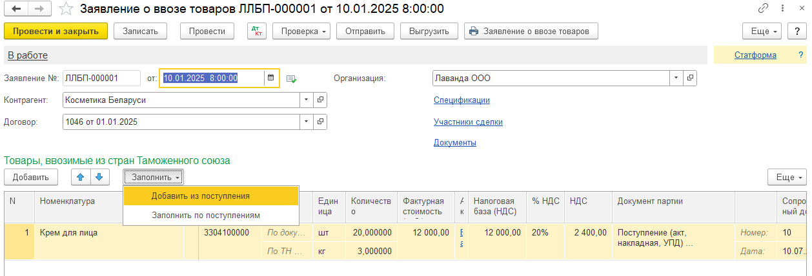Choose Заполнить по поступлениям menu item
The width and height of the screenshot is (812, 276).
coord(211,216)
